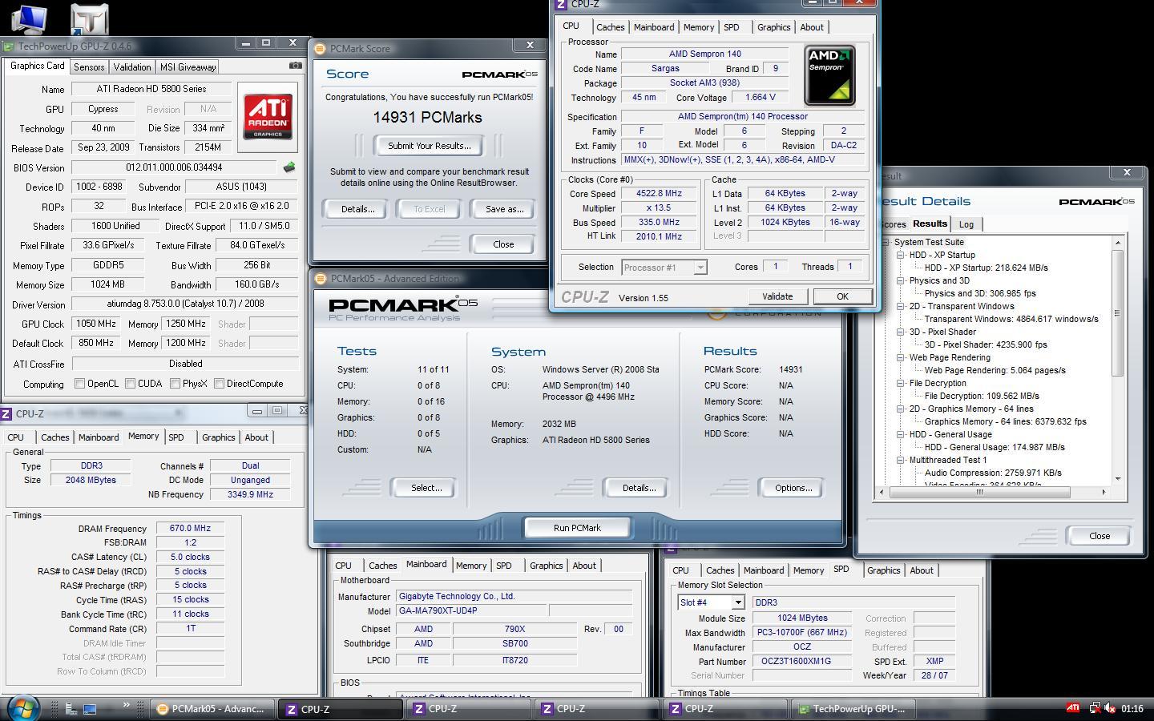Toggle the CUDA checkbox

[130, 384]
